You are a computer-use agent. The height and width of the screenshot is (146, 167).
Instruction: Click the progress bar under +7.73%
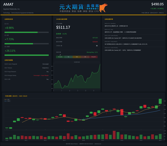[27, 44]
